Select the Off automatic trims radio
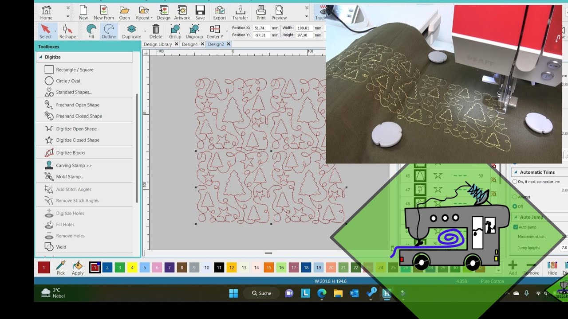This screenshot has height=319, width=568. click(515, 206)
